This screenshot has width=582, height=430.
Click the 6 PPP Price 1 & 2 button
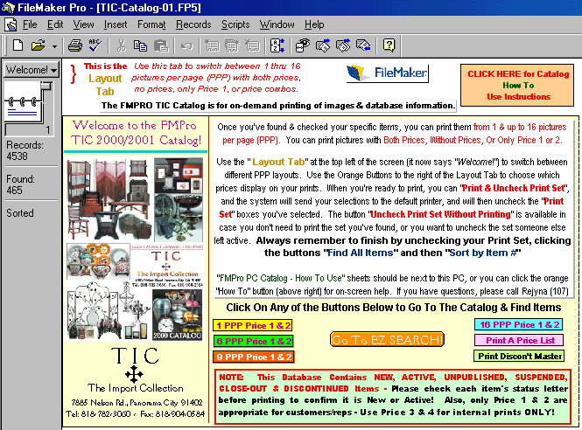tap(254, 341)
